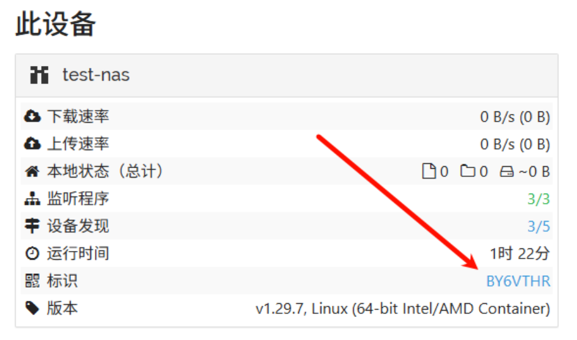Click the discovery 3/5 status link
Screen dimensions: 577x340
pos(538,227)
